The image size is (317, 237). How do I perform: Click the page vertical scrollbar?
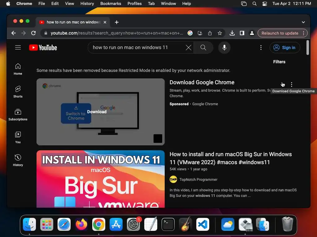click(307, 48)
